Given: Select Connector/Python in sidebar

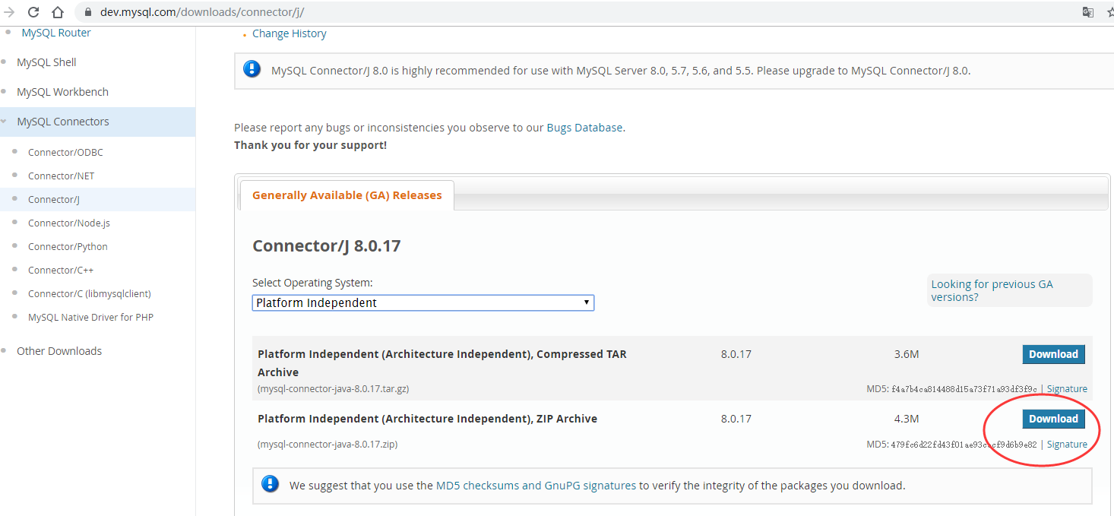Looking at the screenshot, I should 68,246.
